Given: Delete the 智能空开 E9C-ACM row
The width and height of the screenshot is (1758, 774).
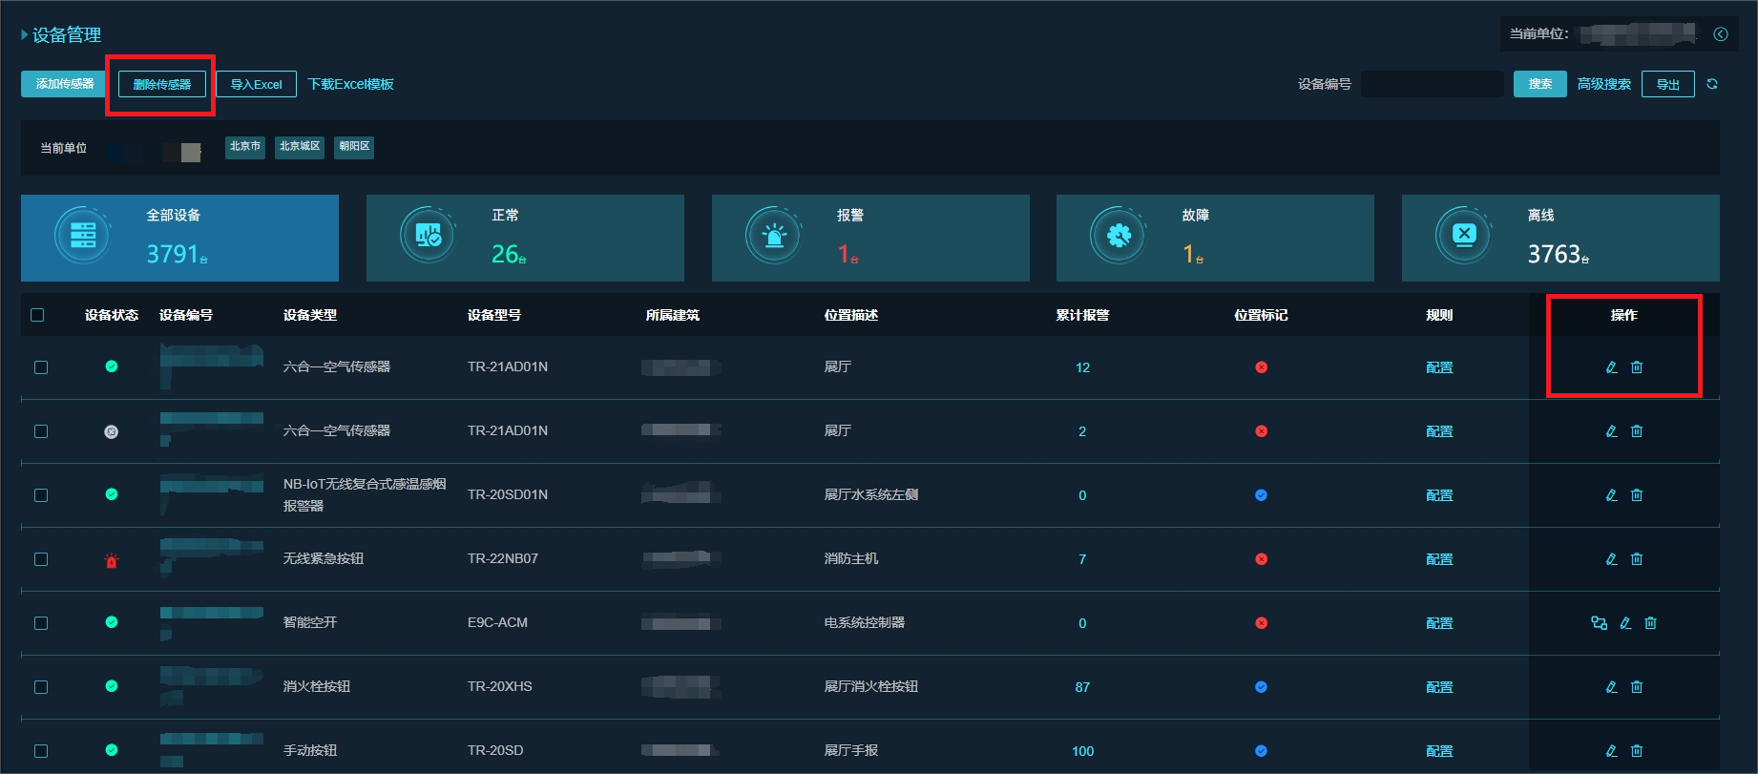Looking at the screenshot, I should (1650, 623).
